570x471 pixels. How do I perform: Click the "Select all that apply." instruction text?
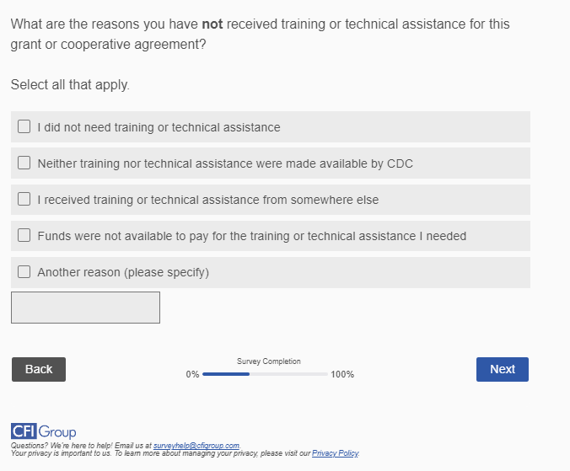pyautogui.click(x=70, y=85)
